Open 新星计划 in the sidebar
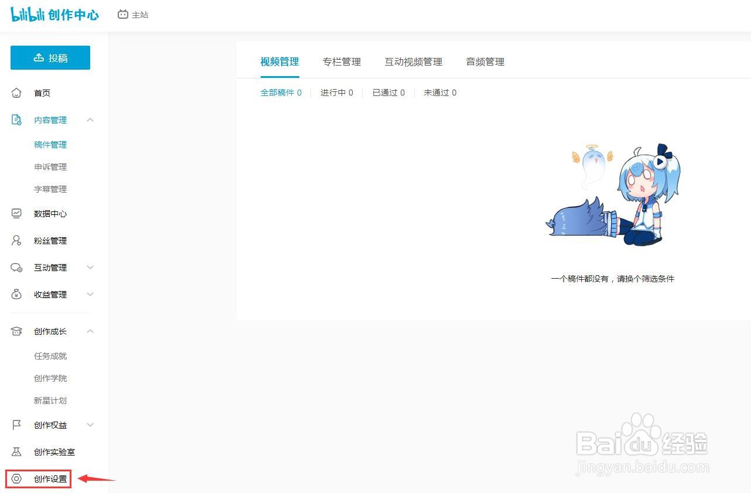This screenshot has height=493, width=751. pos(50,400)
